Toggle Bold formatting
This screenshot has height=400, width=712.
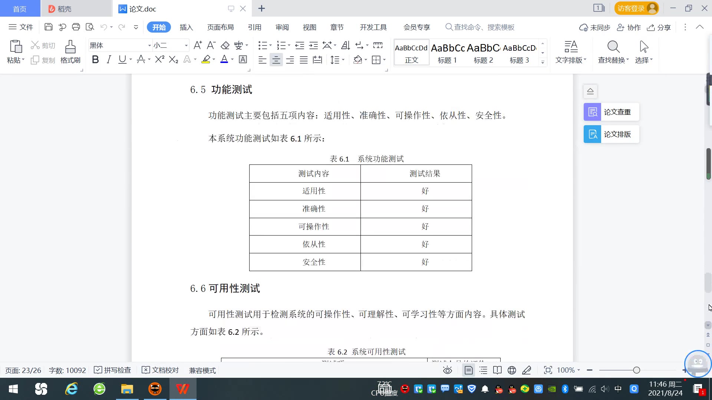pos(95,59)
